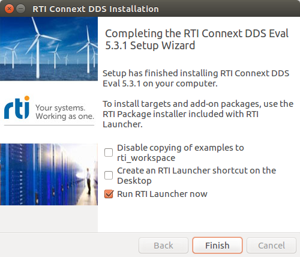Click the wind turbines banner image

49,49
